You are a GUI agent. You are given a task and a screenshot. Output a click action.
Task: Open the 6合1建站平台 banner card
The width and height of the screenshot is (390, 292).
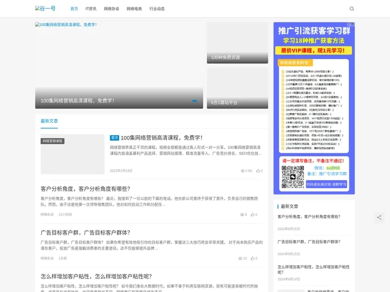[237, 88]
